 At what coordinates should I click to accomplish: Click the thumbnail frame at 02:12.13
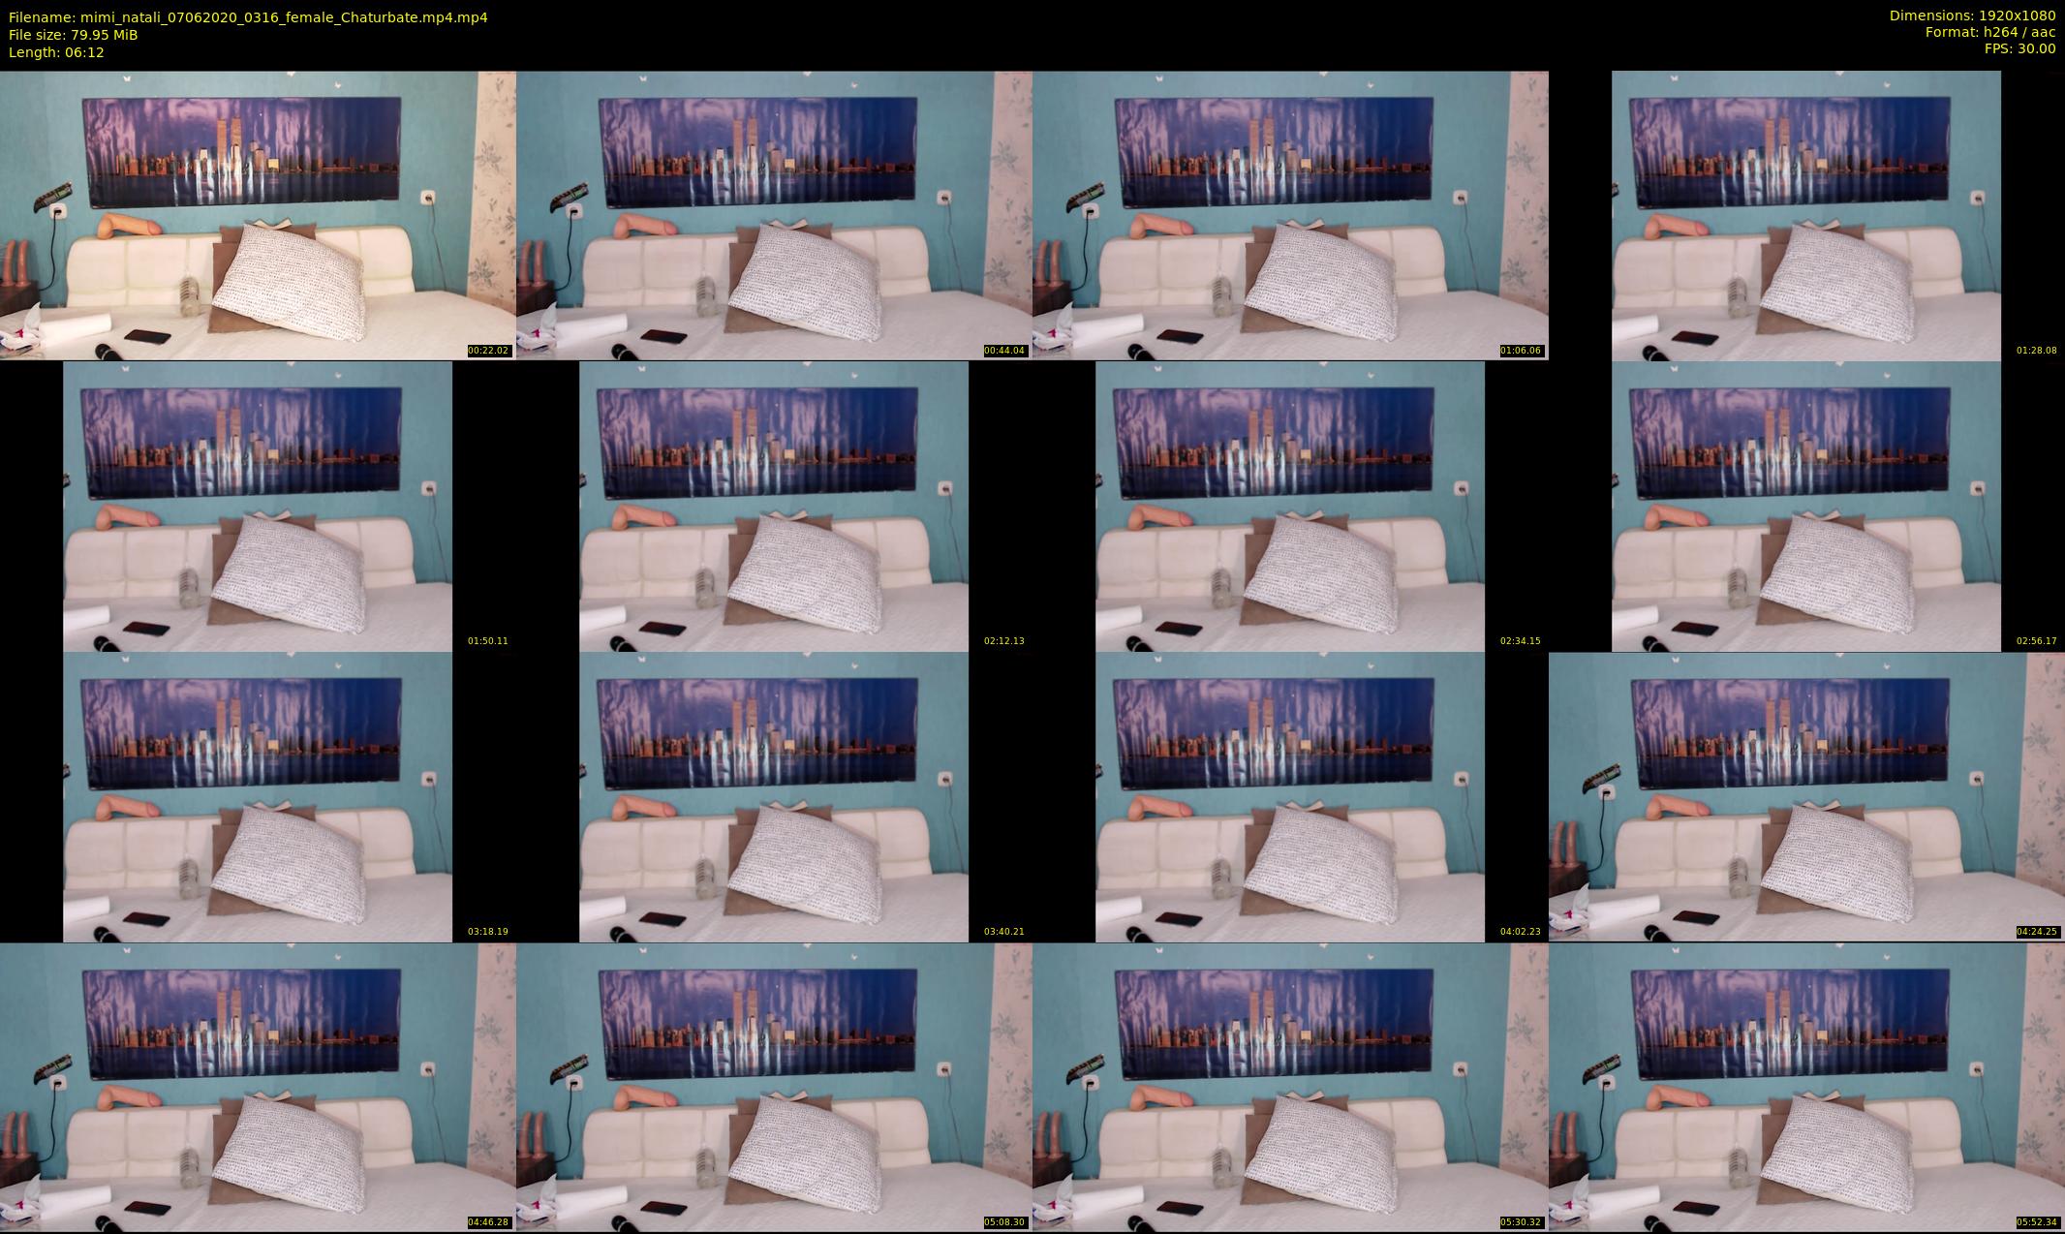pos(774,506)
